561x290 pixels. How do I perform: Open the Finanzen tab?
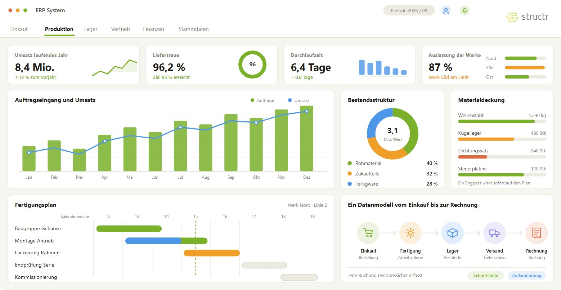pyautogui.click(x=153, y=29)
